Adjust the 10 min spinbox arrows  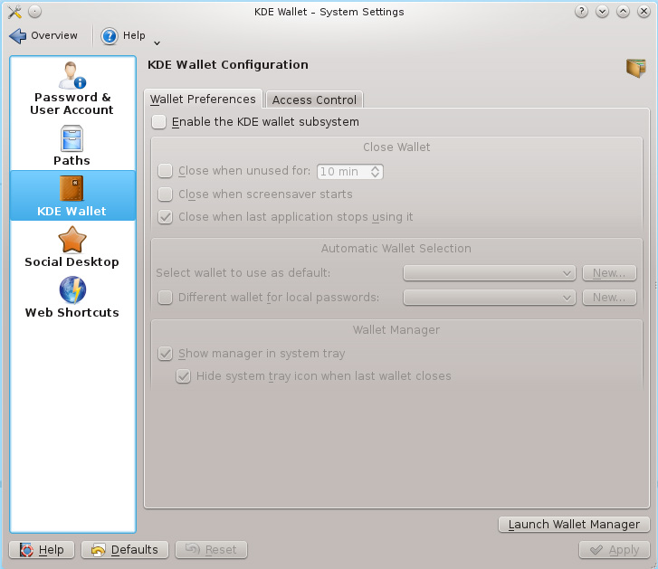point(376,172)
